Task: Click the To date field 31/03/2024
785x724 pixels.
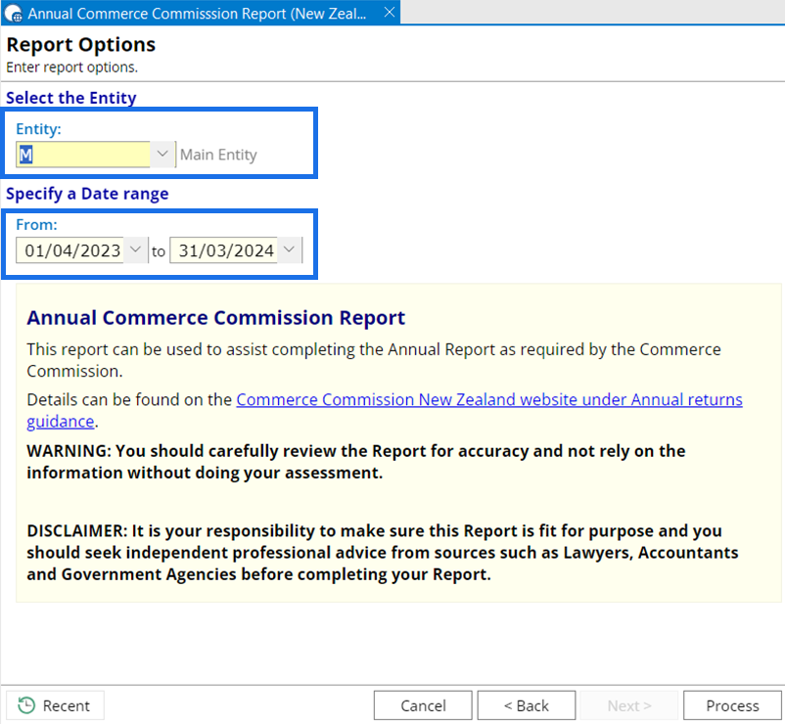Action: (224, 250)
